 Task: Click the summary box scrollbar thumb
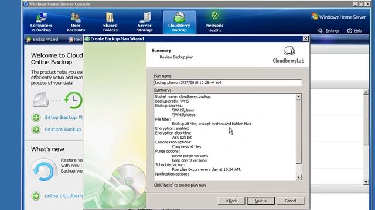298,131
